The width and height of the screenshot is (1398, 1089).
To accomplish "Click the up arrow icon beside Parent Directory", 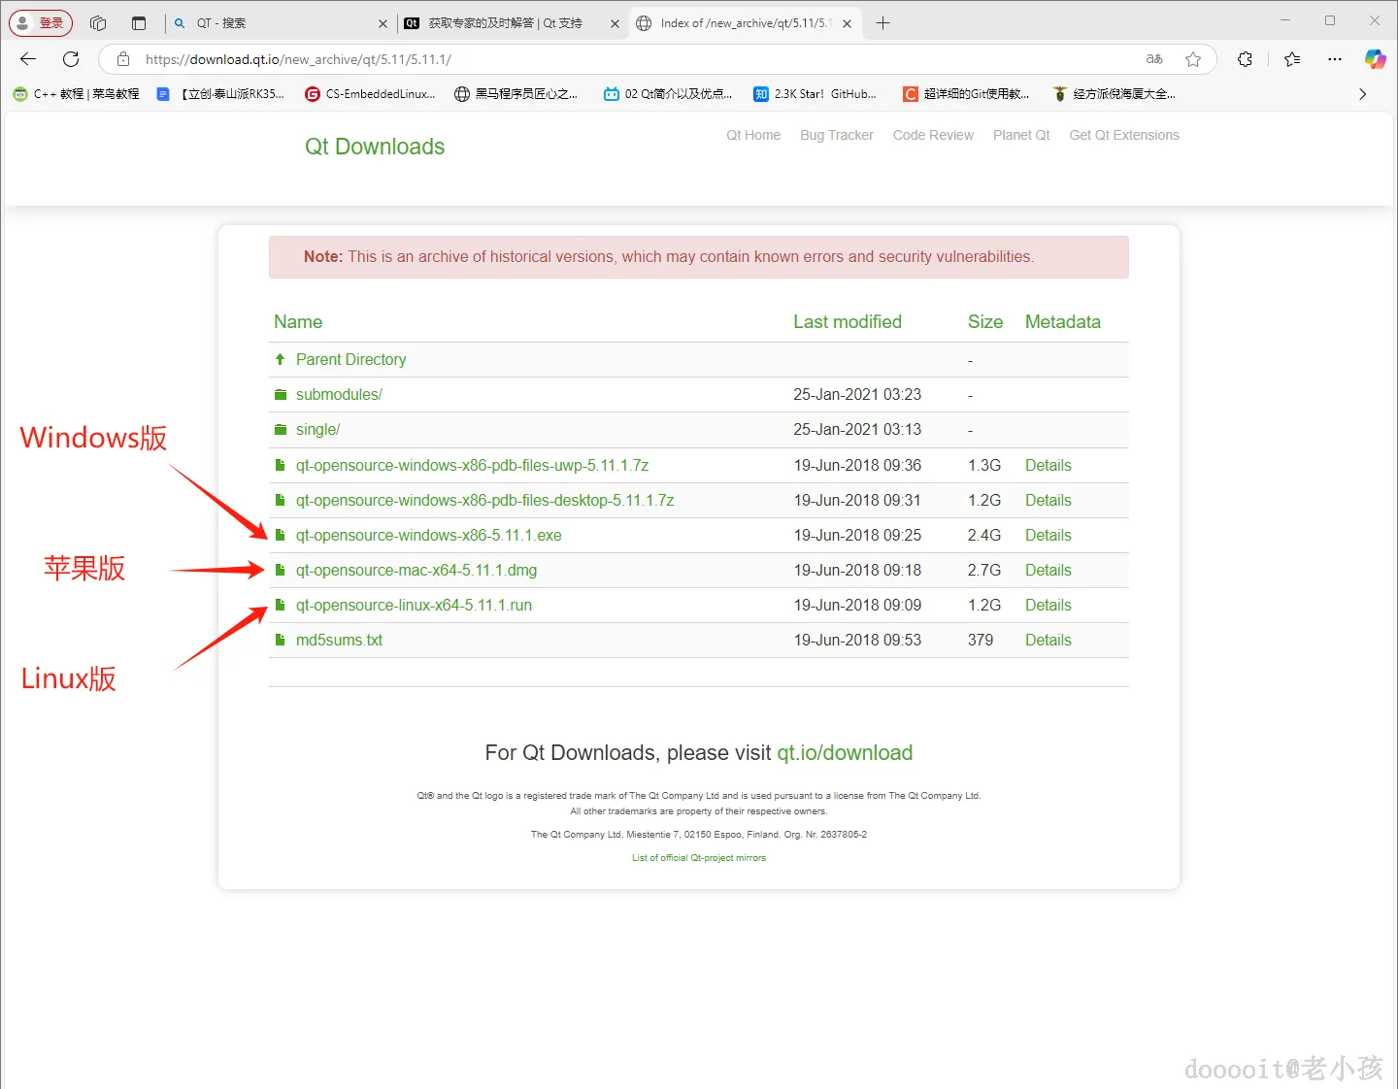I will (280, 360).
